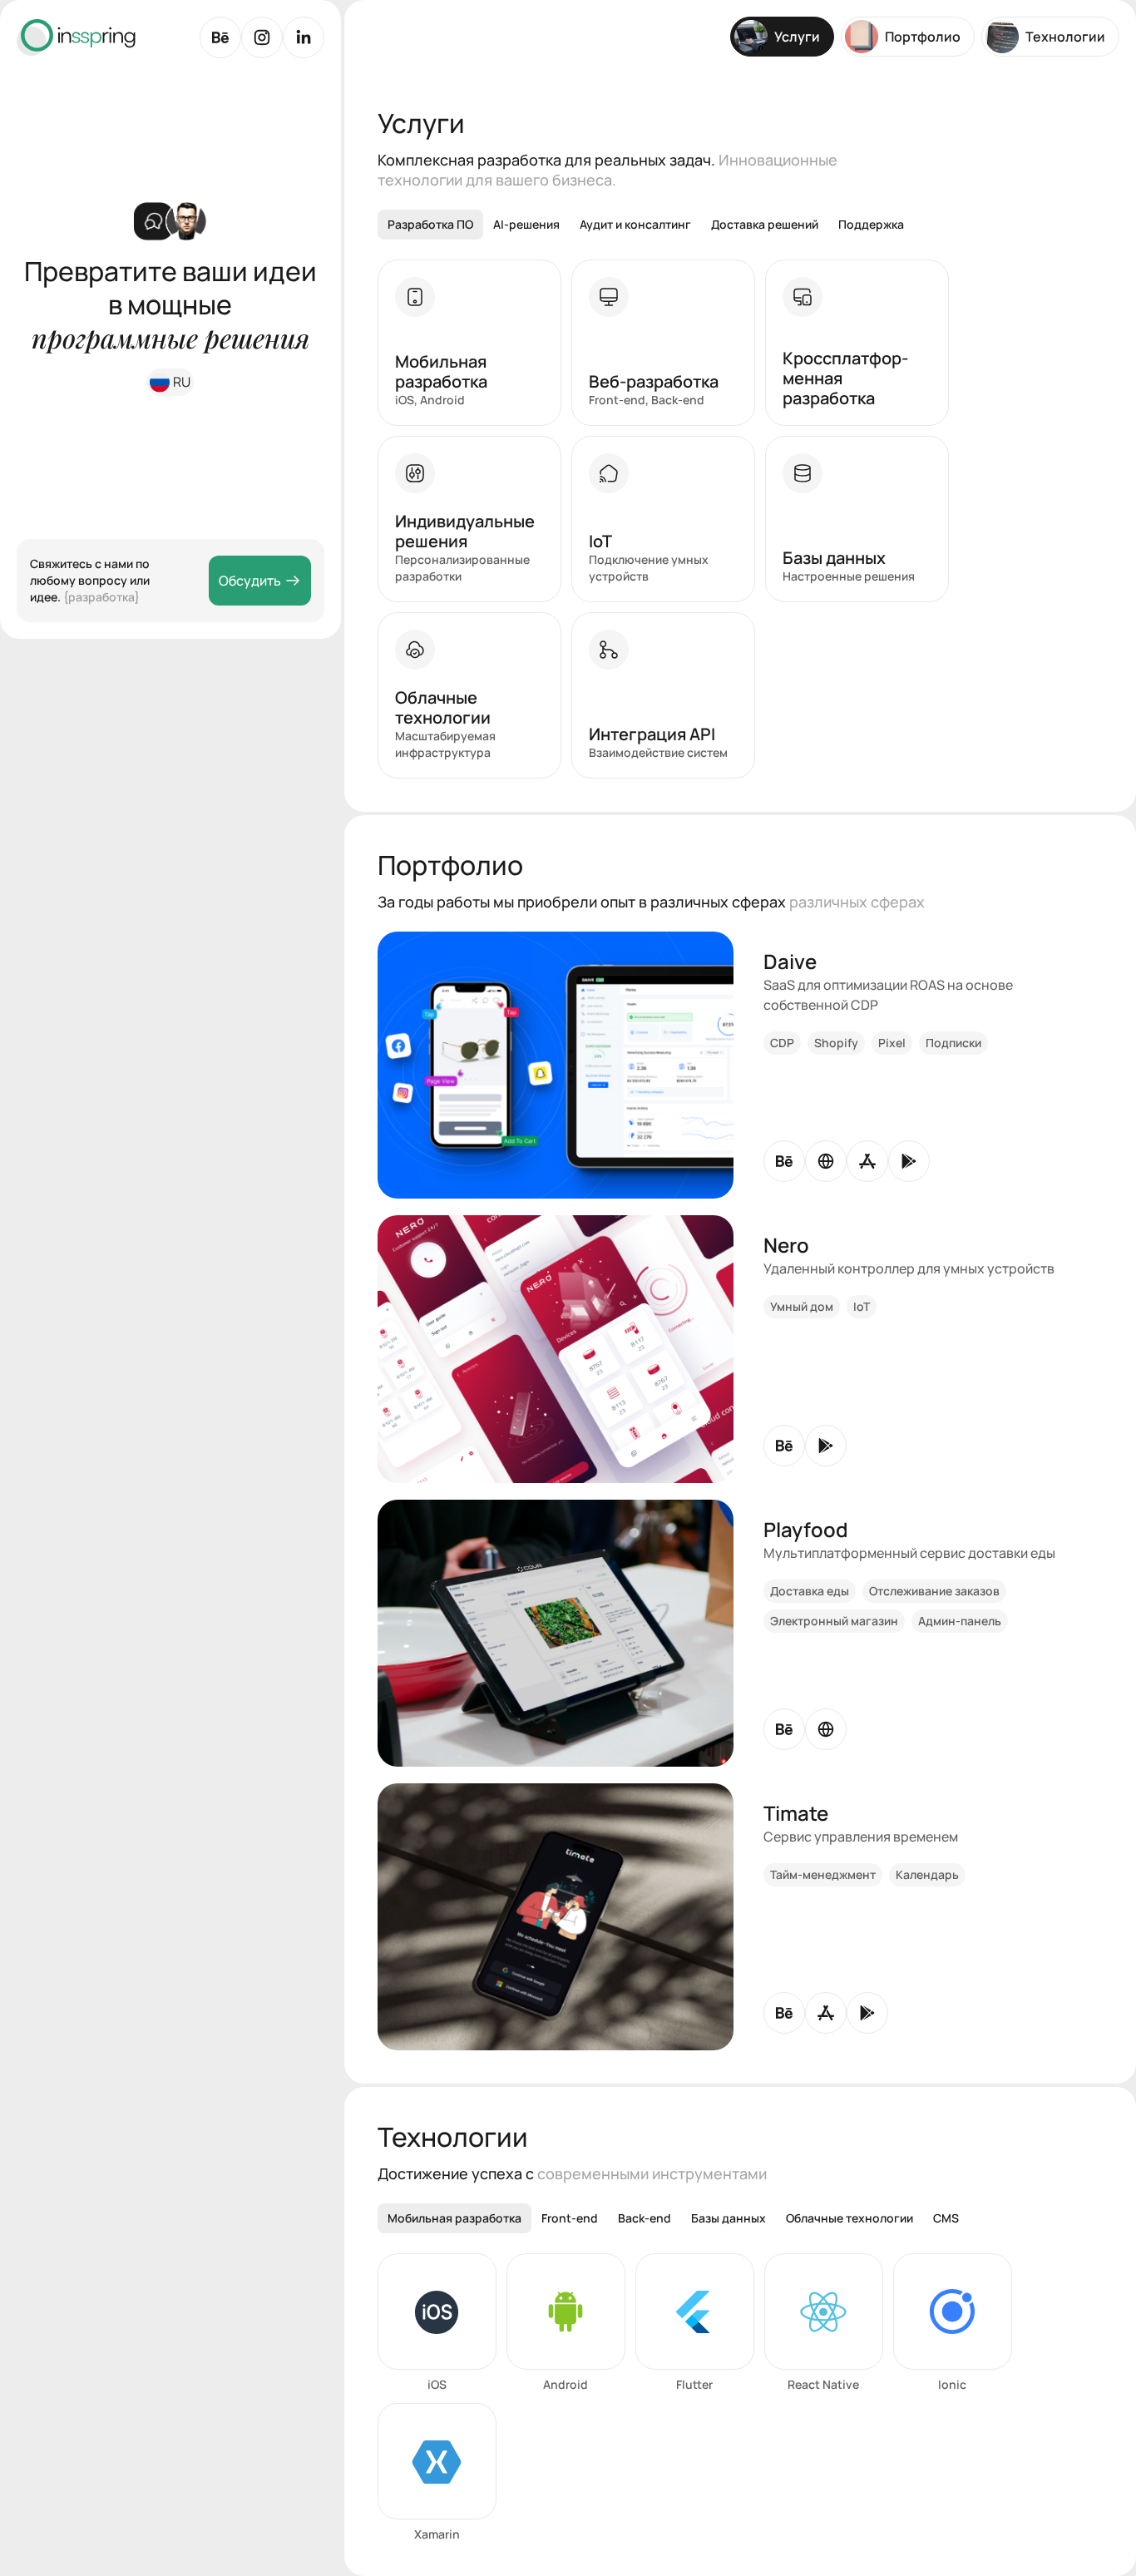Viewport: 1136px width, 2576px height.
Task: Switch to the AI-решения services tab
Action: tap(526, 225)
